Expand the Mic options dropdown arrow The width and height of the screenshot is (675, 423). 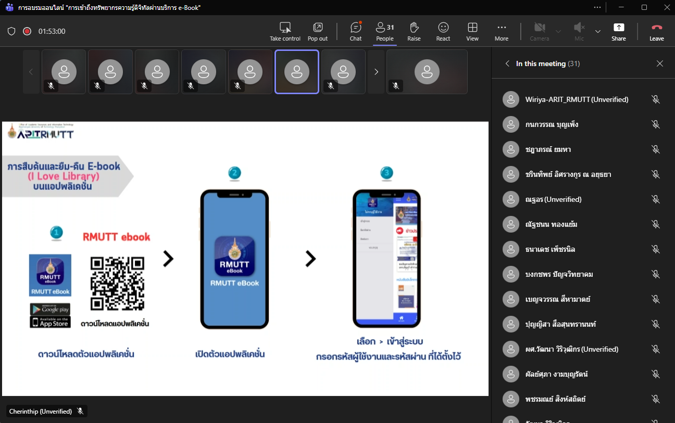coord(598,31)
